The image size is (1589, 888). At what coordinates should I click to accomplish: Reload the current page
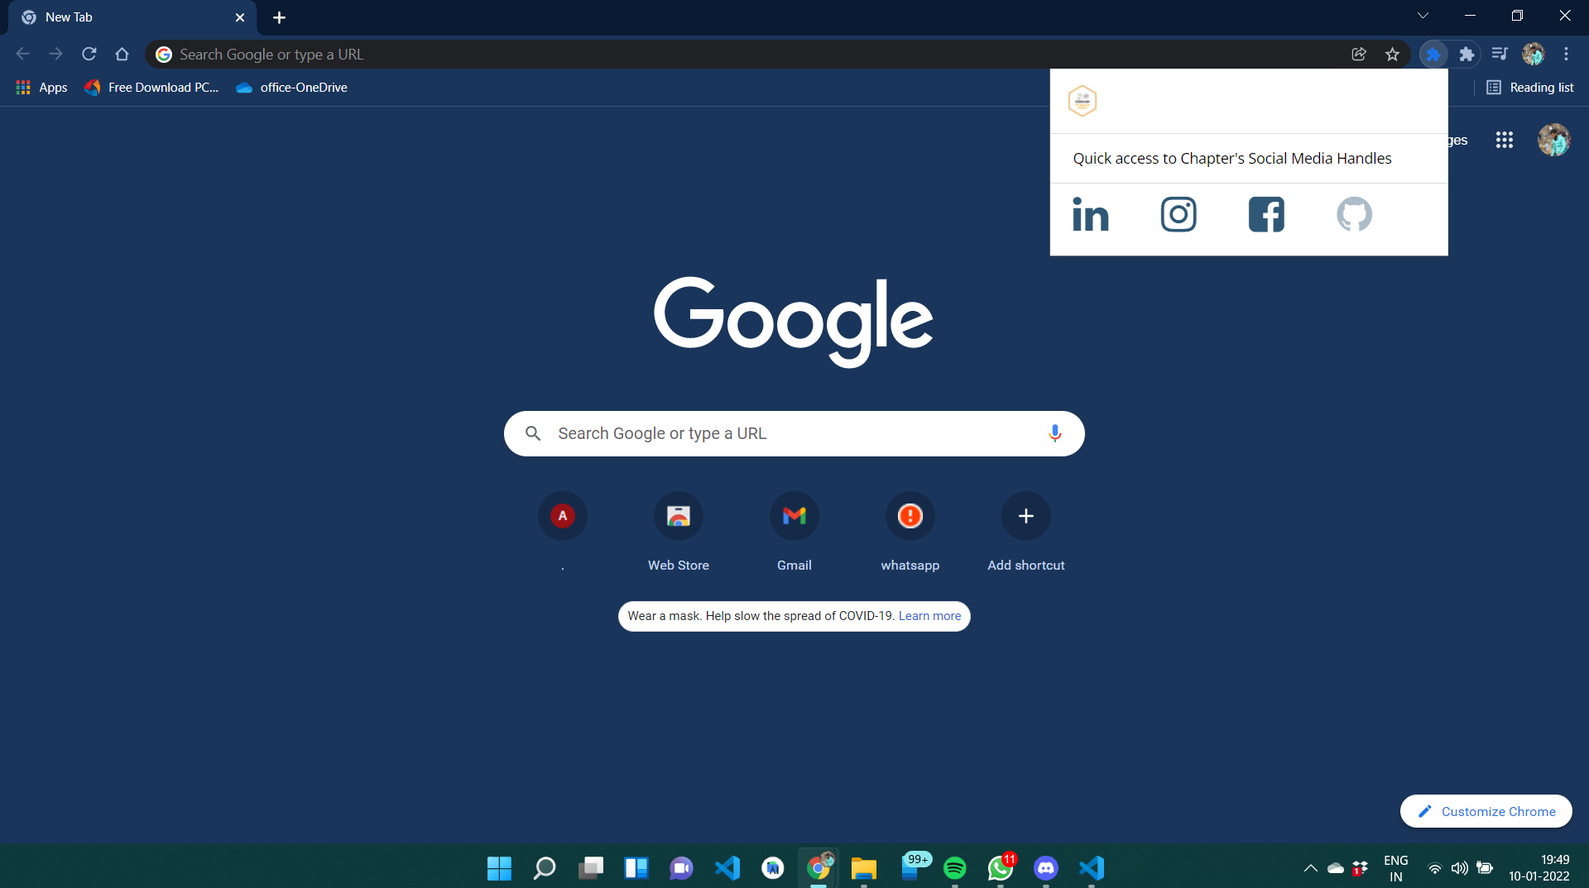(89, 55)
